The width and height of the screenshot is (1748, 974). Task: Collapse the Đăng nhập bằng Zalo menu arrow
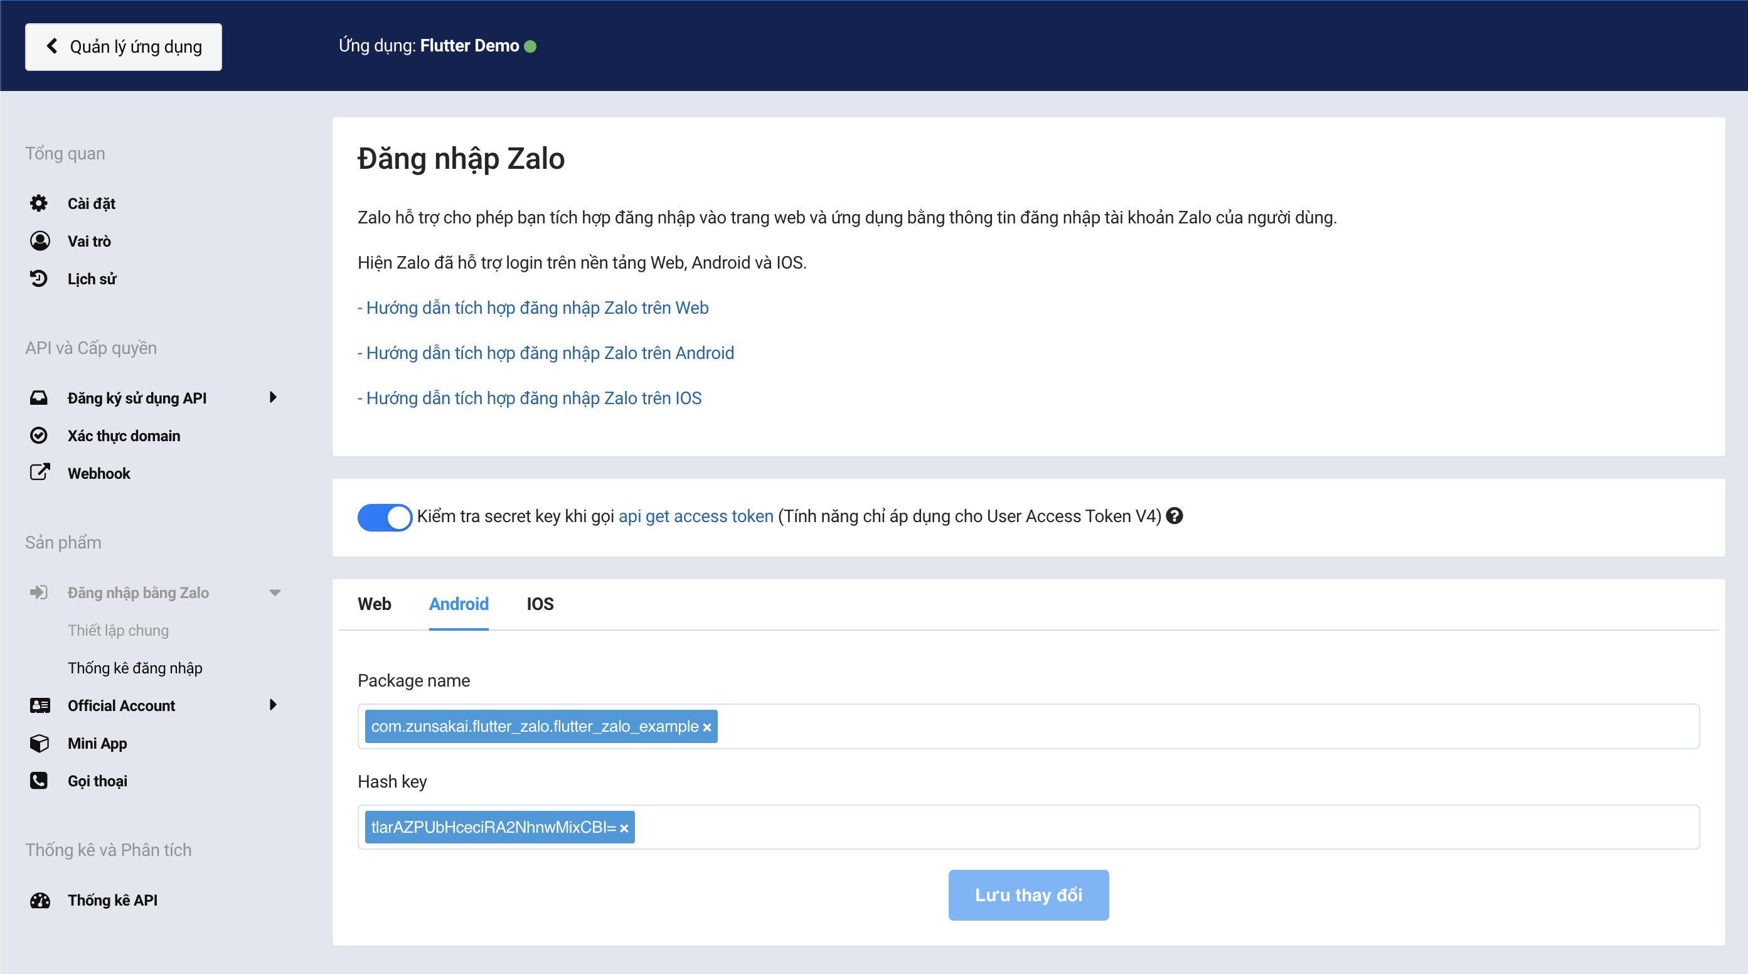click(275, 592)
